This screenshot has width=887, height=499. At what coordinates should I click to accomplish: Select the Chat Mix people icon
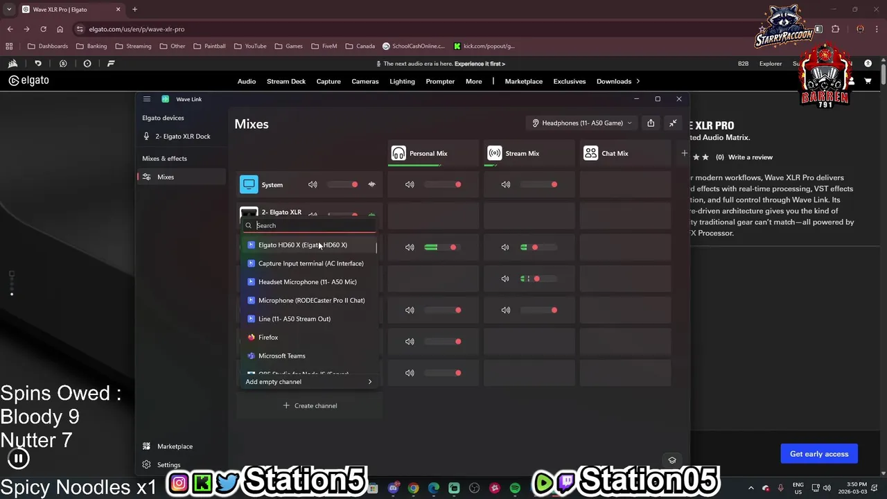point(590,153)
